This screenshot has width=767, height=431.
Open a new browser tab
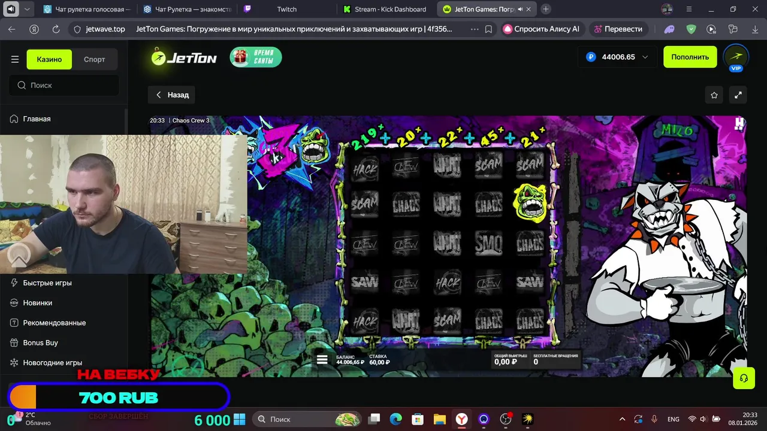click(545, 9)
